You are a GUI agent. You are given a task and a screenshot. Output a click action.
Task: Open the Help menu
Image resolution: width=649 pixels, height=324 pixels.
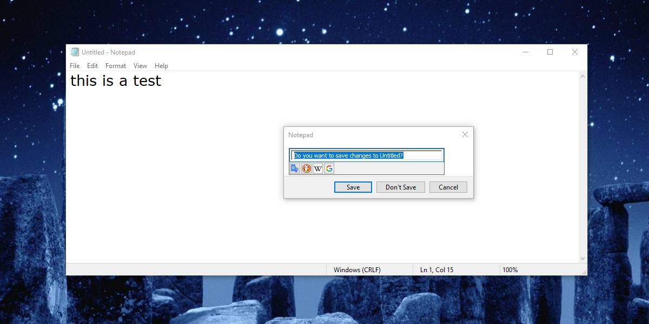coord(161,66)
